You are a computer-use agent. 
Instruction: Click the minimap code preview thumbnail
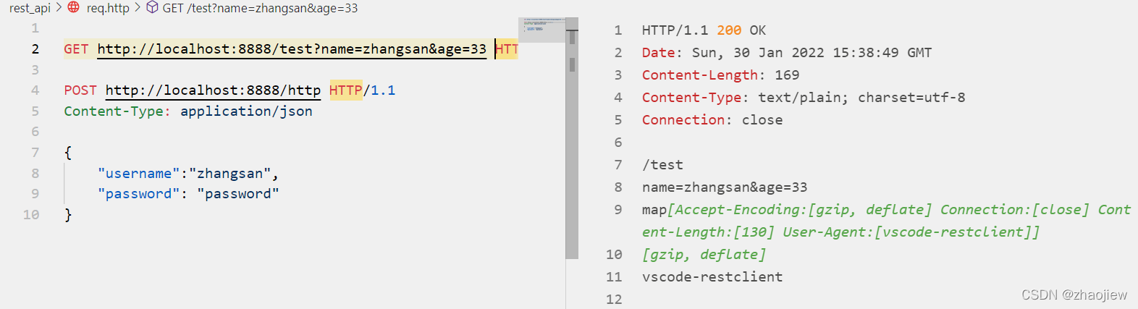point(541,30)
